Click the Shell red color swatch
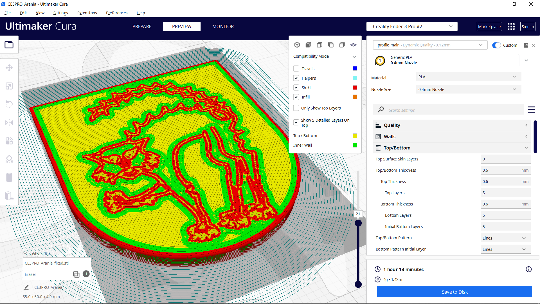Image resolution: width=540 pixels, height=304 pixels. coord(355,88)
